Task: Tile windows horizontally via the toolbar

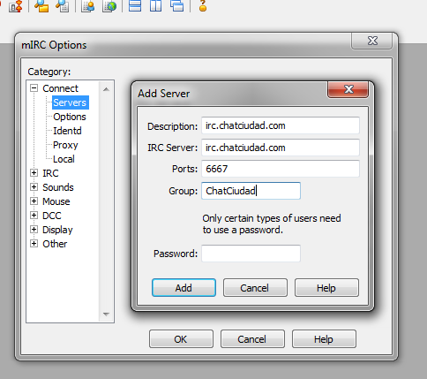Action: (x=135, y=5)
